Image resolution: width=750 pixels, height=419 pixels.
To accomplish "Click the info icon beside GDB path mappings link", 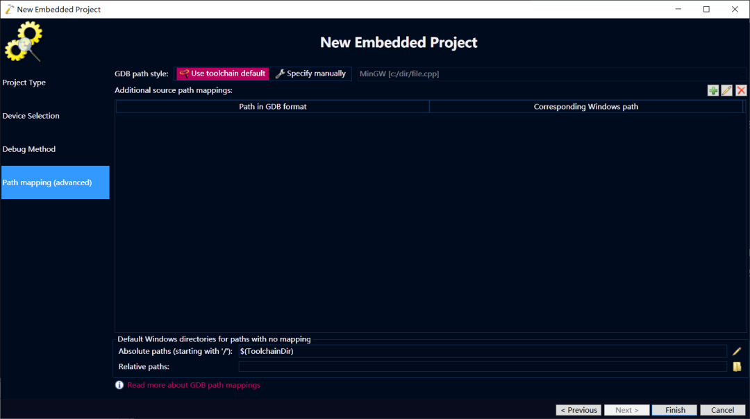I will point(119,385).
